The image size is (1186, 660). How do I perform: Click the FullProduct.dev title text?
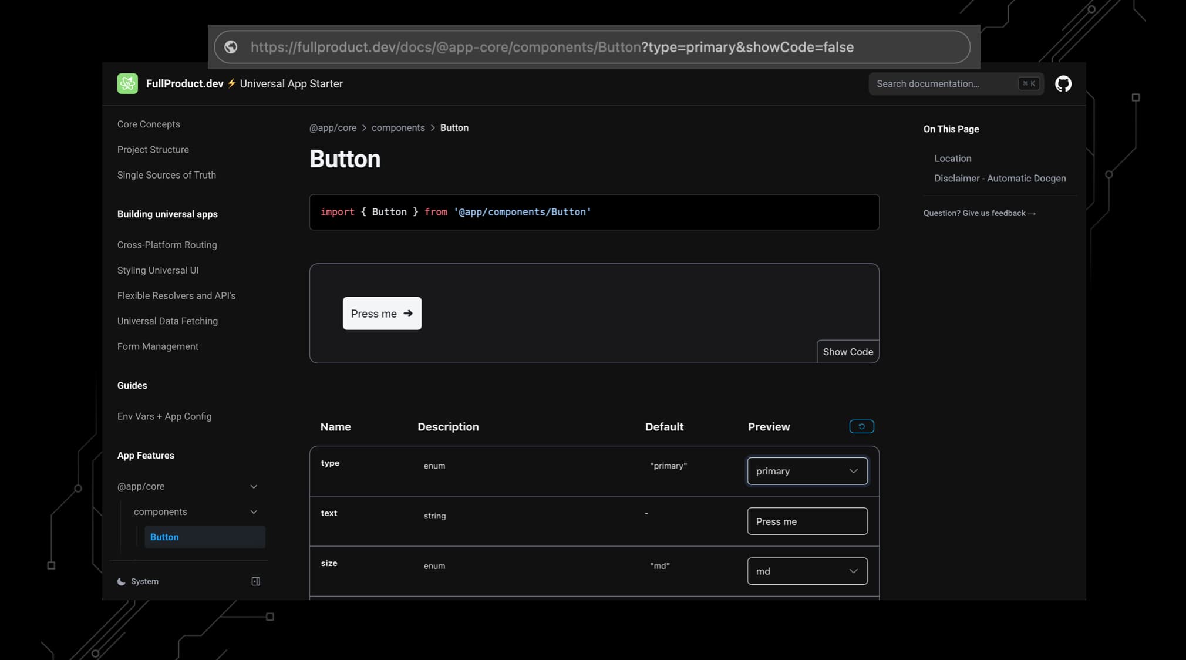pos(184,83)
